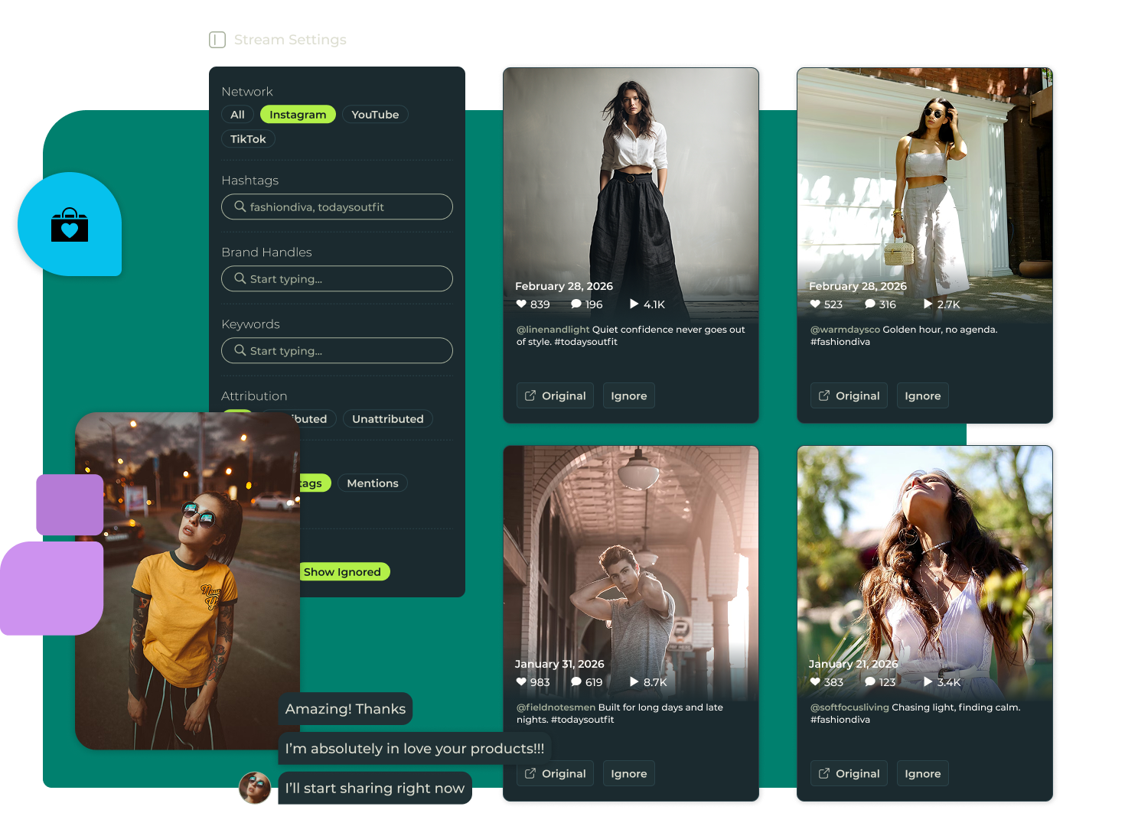The width and height of the screenshot is (1125, 826).
Task: Click the Brand Handles input field
Action: click(x=337, y=278)
